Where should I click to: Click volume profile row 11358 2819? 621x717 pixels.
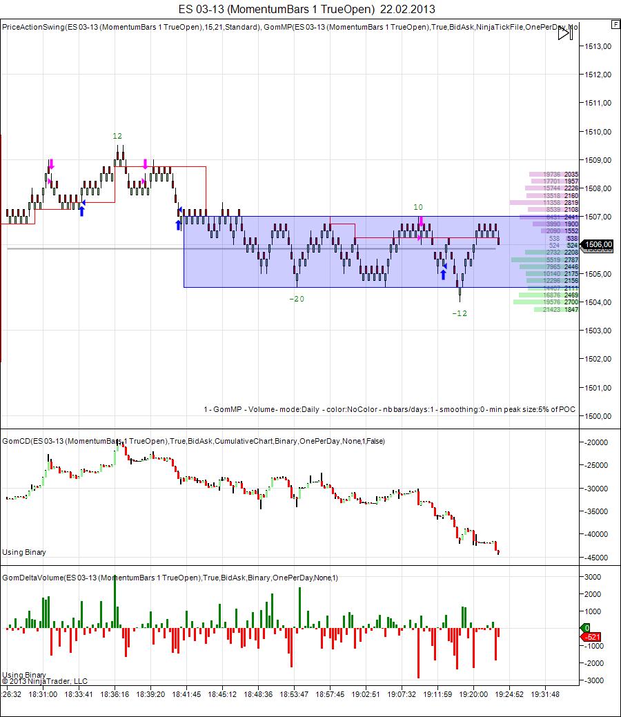click(x=544, y=203)
